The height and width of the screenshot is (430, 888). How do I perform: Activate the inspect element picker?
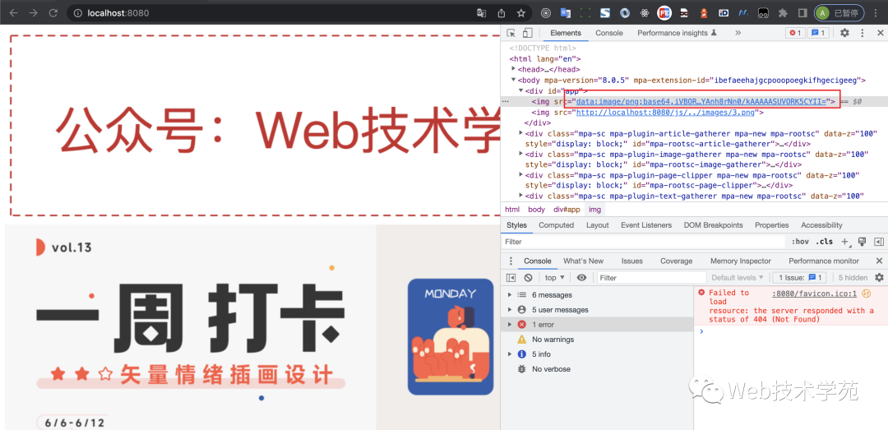pos(511,33)
